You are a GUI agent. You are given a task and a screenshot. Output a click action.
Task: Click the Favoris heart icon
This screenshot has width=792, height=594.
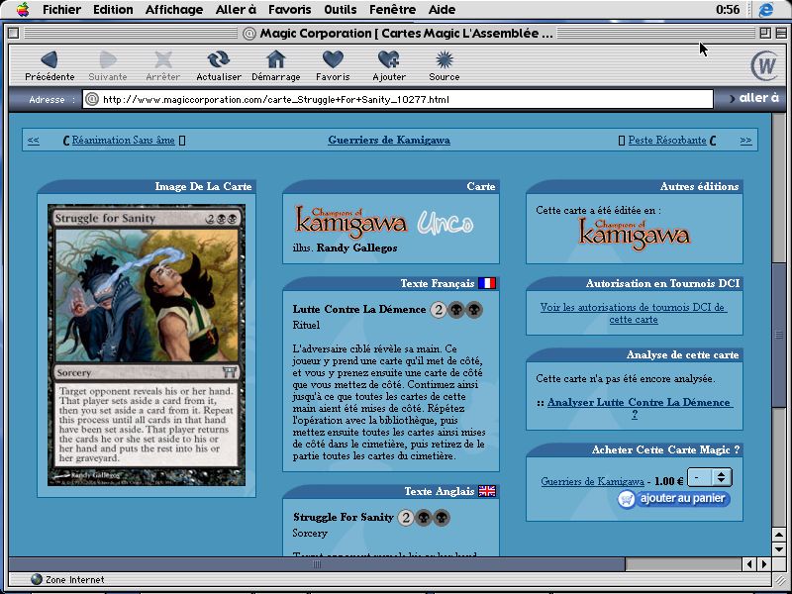coord(333,60)
